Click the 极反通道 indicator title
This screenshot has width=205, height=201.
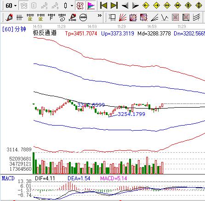tap(45, 33)
